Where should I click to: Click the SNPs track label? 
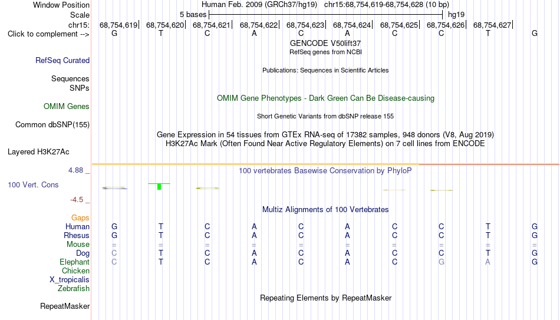pyautogui.click(x=80, y=88)
